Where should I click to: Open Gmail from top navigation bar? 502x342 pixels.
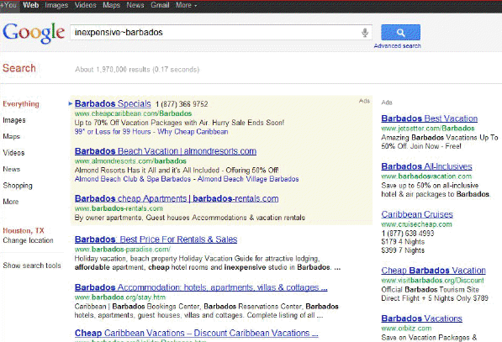click(x=160, y=5)
